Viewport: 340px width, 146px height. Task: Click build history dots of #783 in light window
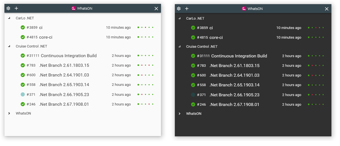(145, 65)
